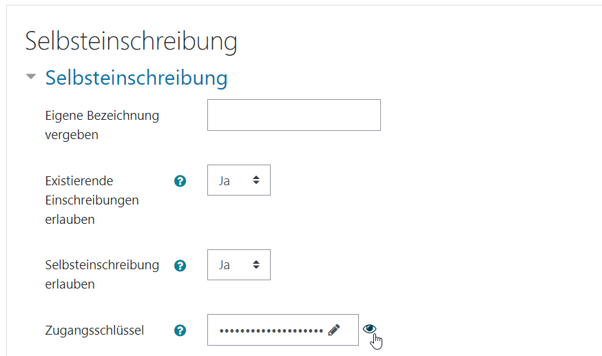This screenshot has width=602, height=356.
Task: Click the Zugangsschlüssel label text
Action: [x=94, y=331]
